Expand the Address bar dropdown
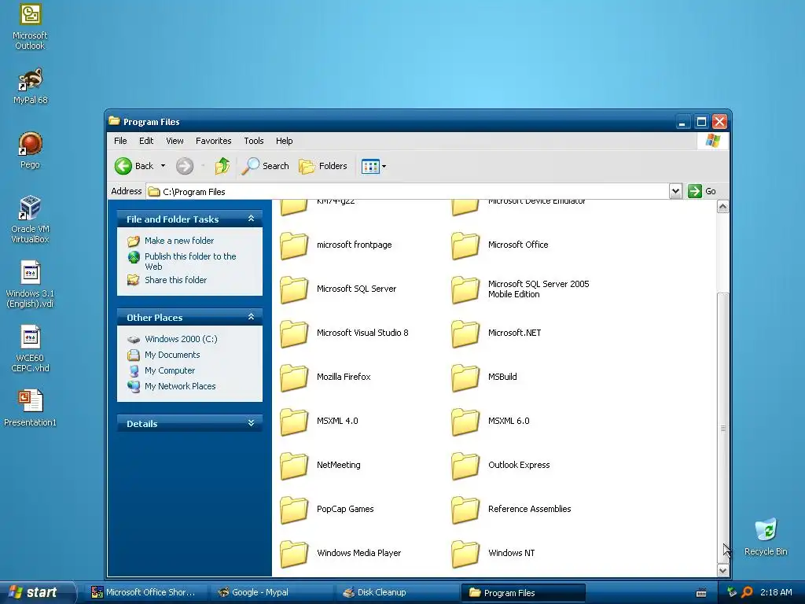Viewport: 805px width, 604px height. point(675,191)
